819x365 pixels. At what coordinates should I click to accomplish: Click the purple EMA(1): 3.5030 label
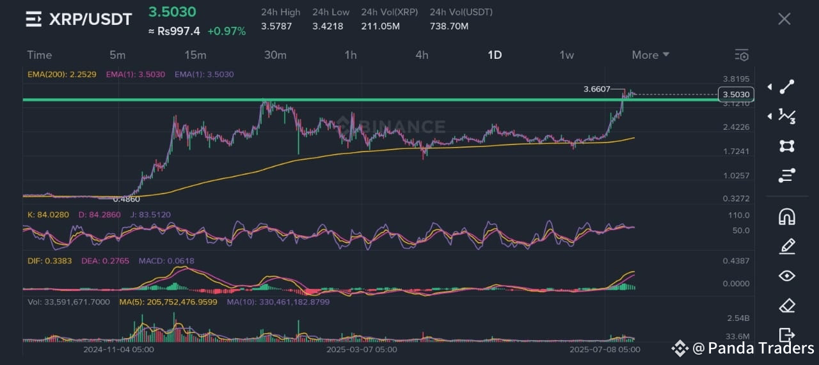[204, 74]
